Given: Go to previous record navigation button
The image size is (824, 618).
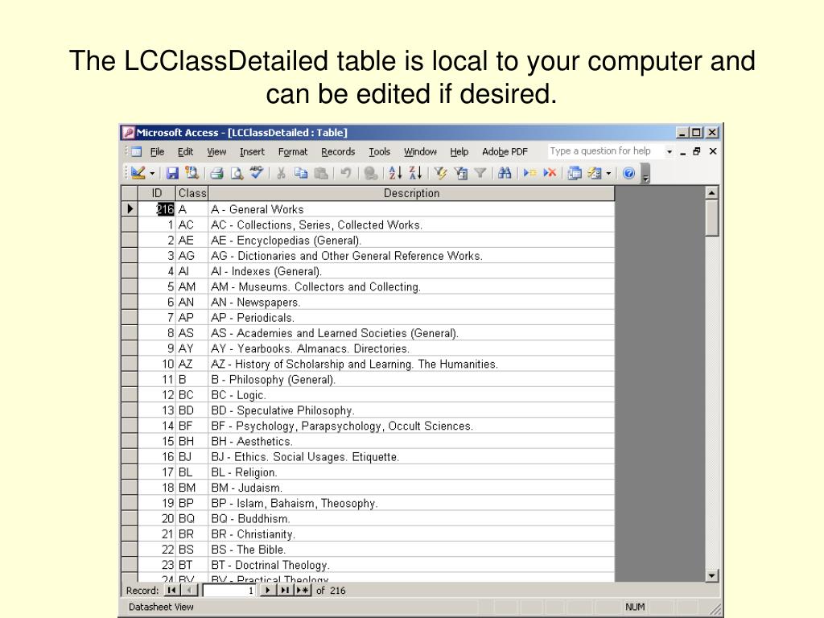Looking at the screenshot, I should 189,590.
